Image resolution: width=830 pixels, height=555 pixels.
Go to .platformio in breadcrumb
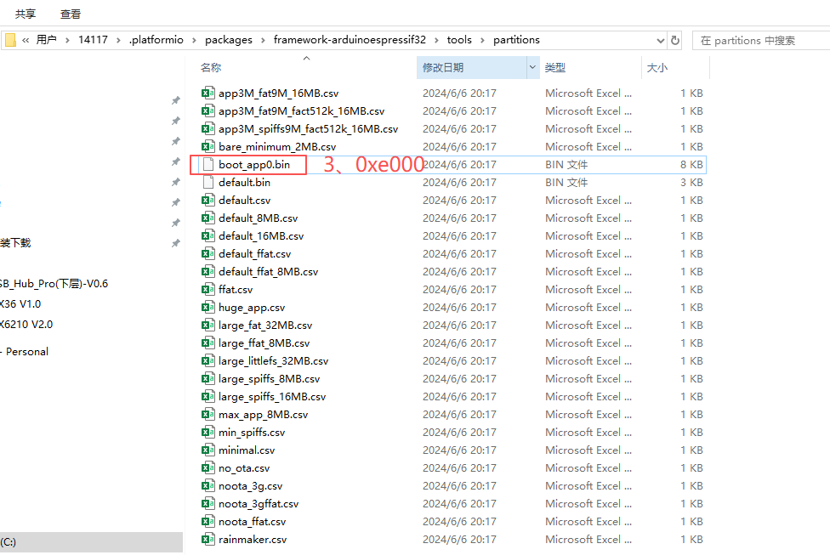tap(156, 40)
